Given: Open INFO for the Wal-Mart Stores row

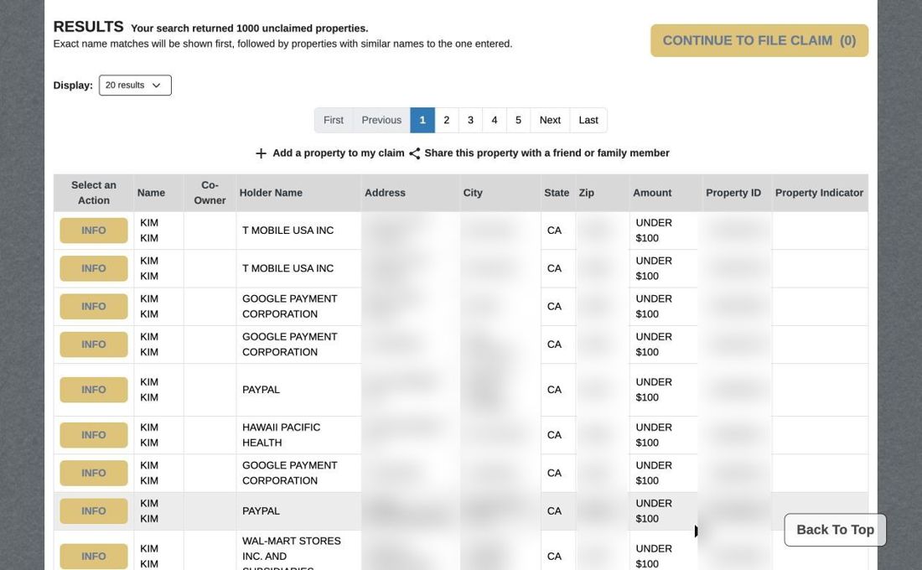Looking at the screenshot, I should tap(94, 557).
